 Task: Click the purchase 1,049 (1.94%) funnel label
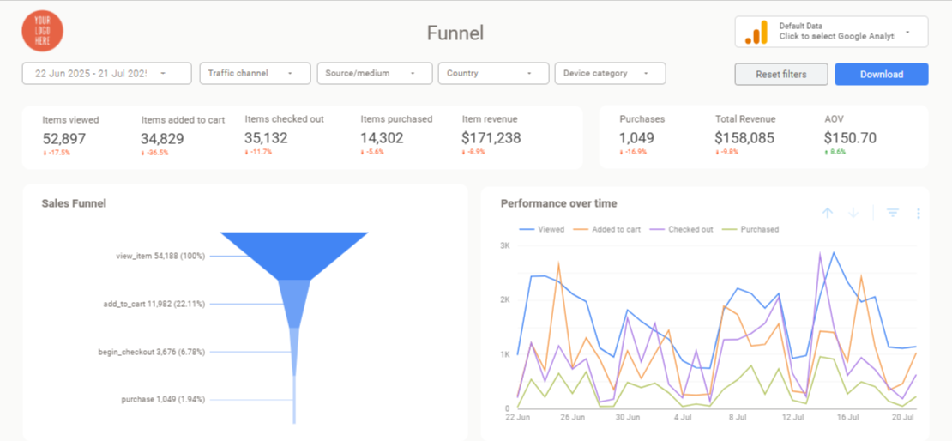(163, 400)
